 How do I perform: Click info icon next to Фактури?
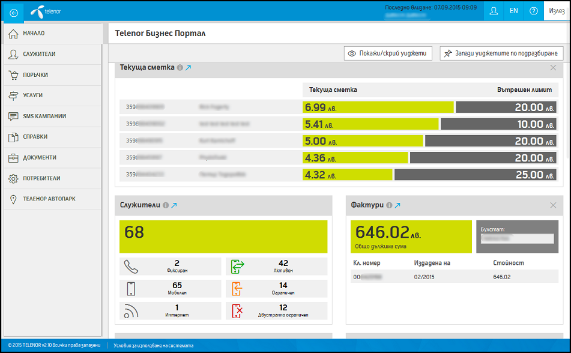pyautogui.click(x=389, y=205)
